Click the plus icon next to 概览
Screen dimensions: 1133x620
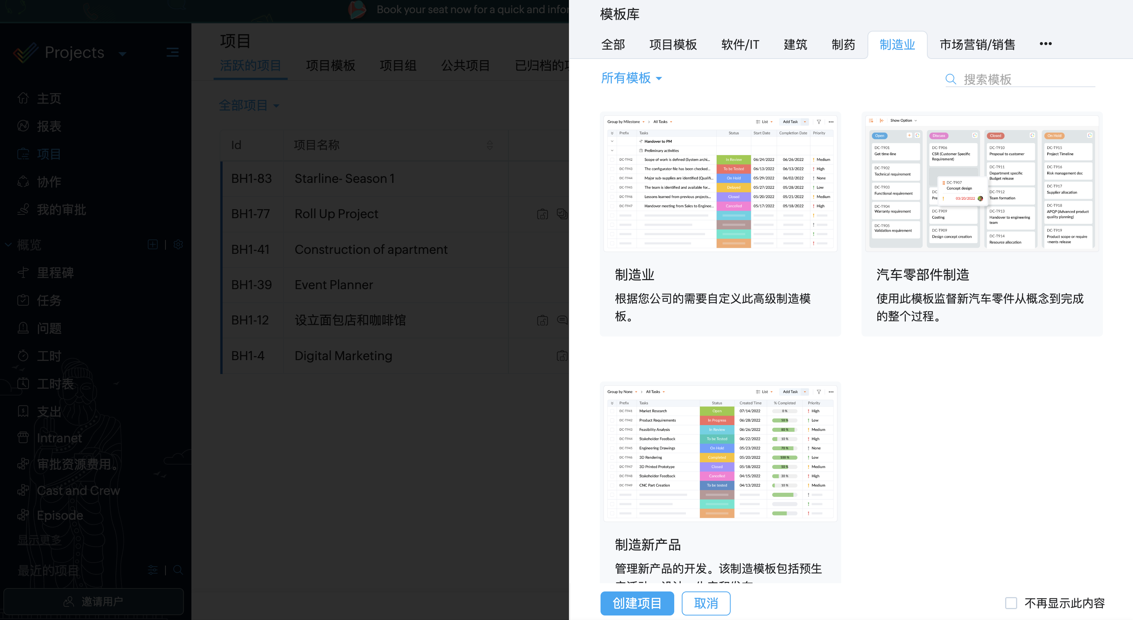click(153, 244)
